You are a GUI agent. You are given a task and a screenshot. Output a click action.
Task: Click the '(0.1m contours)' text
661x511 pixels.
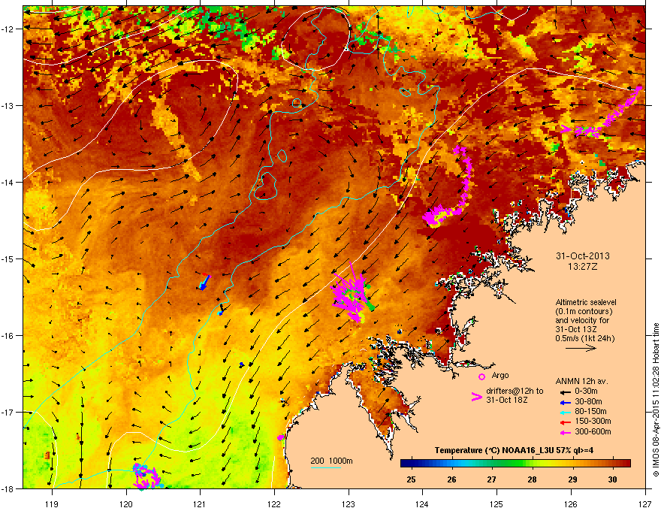click(x=584, y=312)
